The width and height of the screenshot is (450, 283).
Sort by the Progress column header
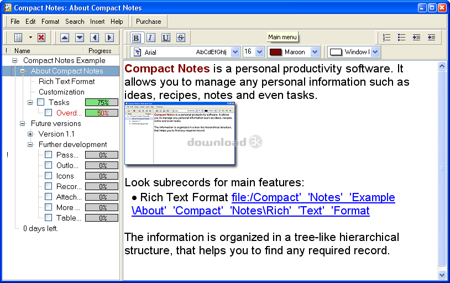click(101, 51)
